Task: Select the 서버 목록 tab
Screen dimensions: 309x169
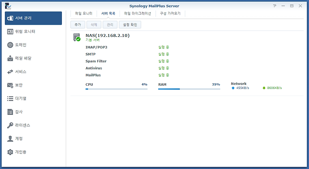Action: click(108, 14)
